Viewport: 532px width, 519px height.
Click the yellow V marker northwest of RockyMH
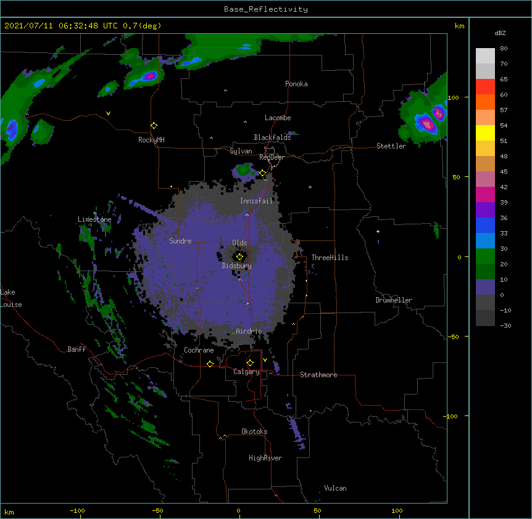(x=108, y=113)
